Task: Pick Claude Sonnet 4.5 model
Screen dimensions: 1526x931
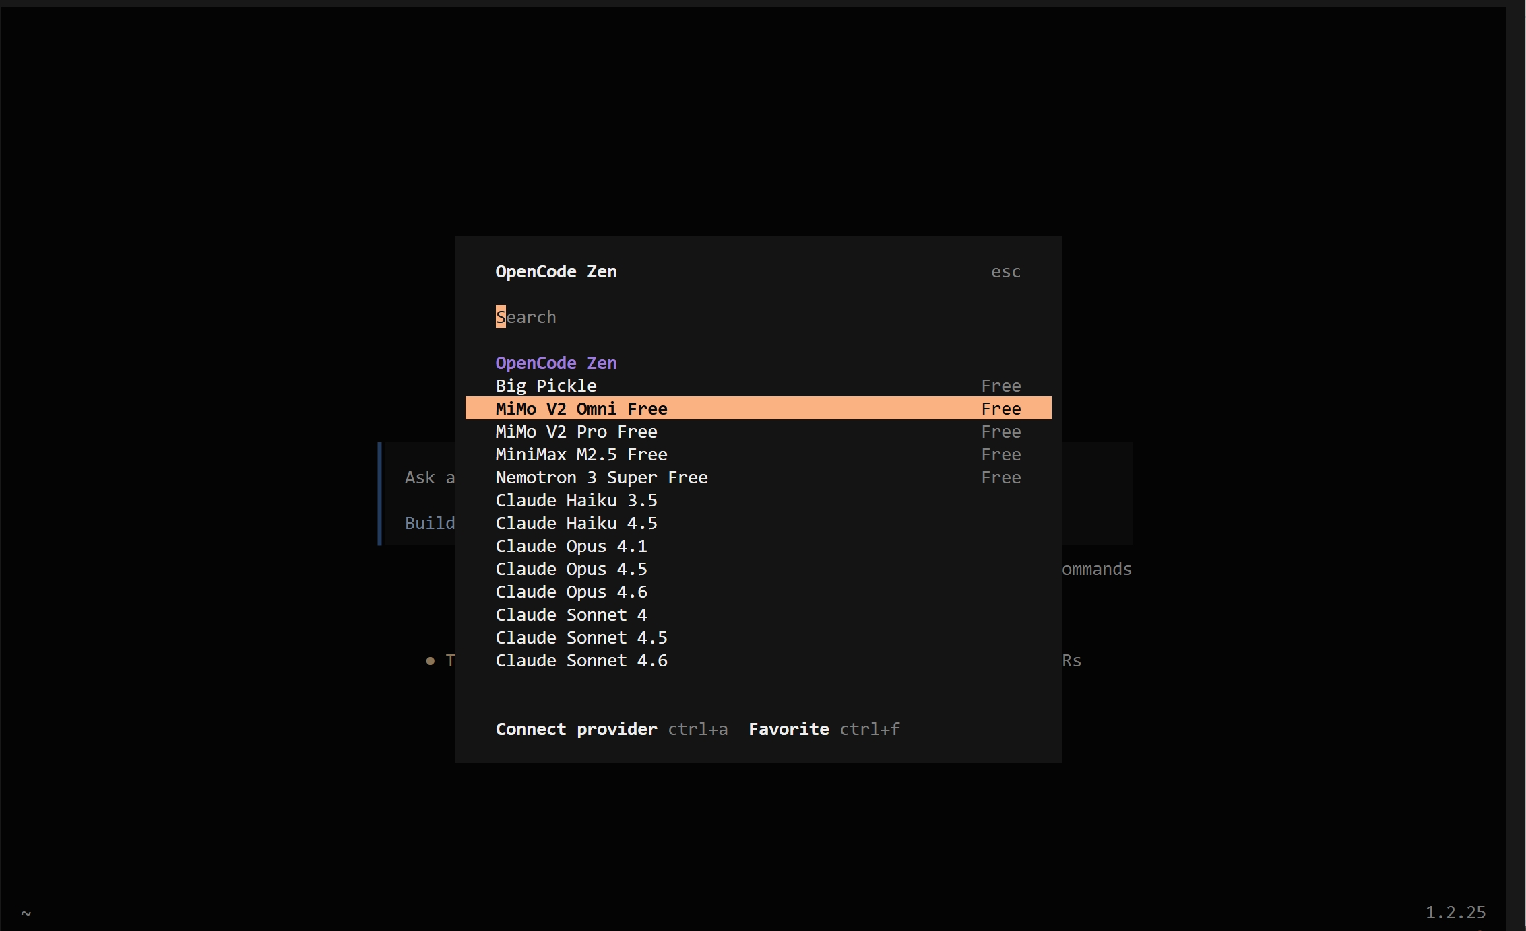Action: [758, 637]
